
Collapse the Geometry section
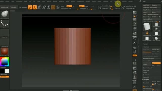(146, 47)
